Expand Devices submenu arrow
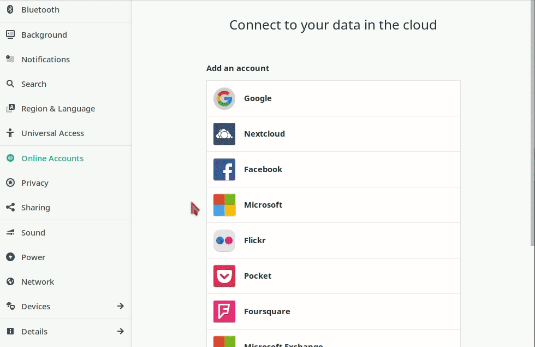 [121, 306]
